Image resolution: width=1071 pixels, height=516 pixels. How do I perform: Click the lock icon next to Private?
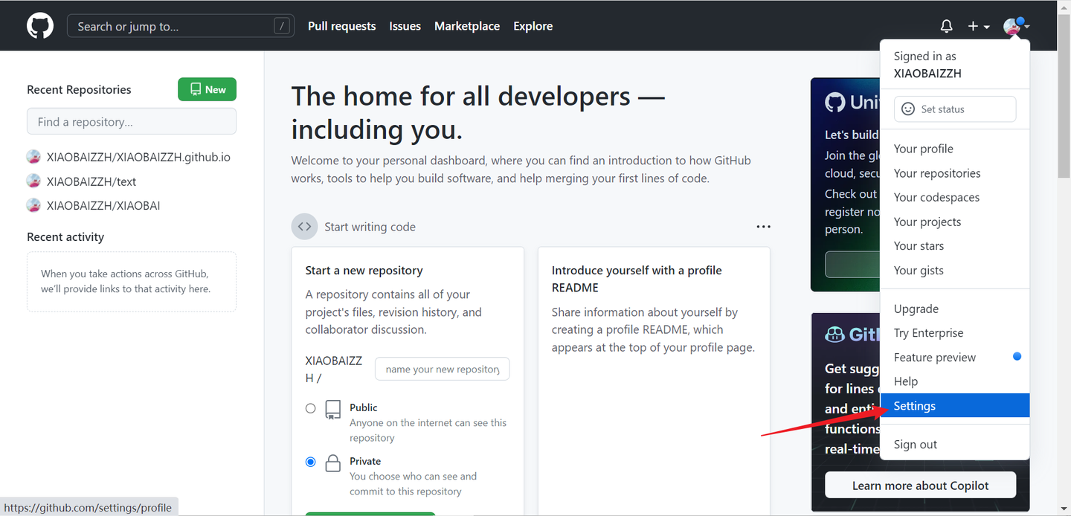[333, 464]
